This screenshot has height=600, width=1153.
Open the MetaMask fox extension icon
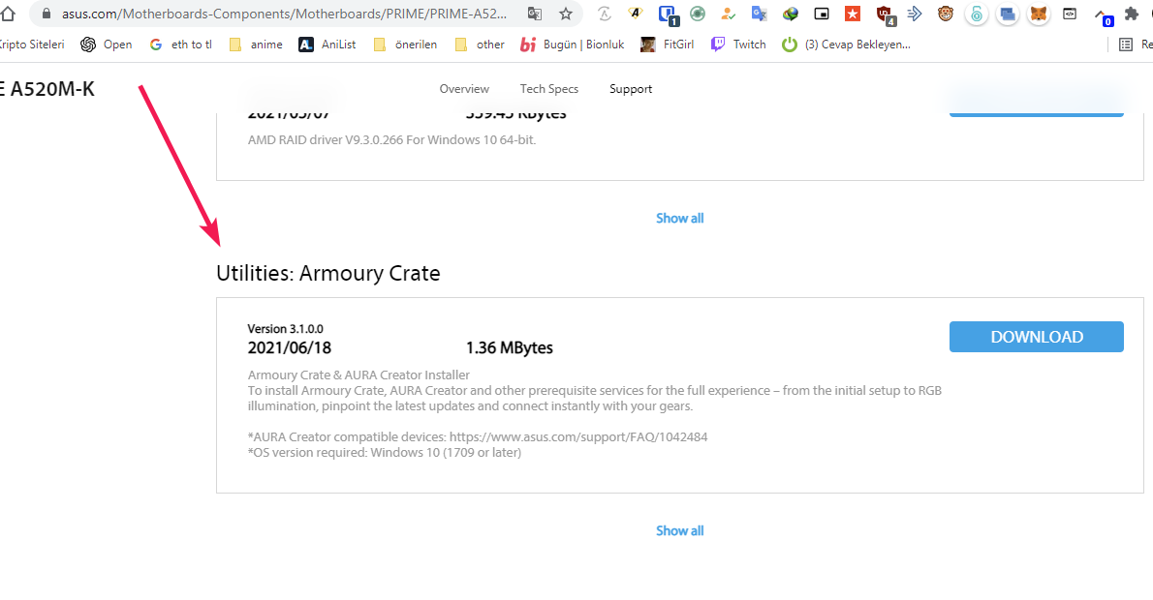pyautogui.click(x=1039, y=14)
